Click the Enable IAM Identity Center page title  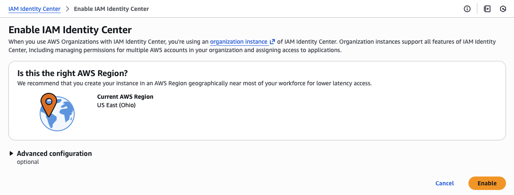pyautogui.click(x=70, y=30)
